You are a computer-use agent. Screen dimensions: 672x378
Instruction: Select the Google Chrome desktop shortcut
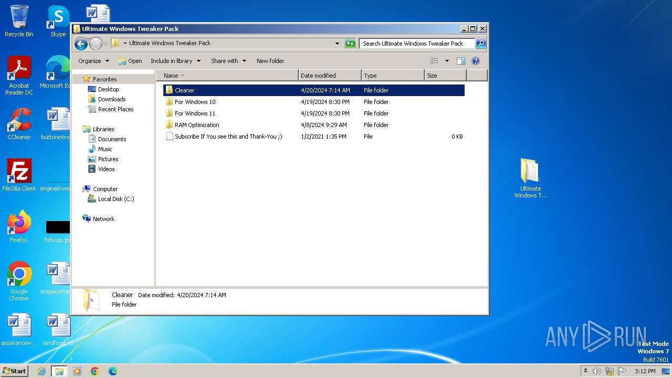(19, 281)
